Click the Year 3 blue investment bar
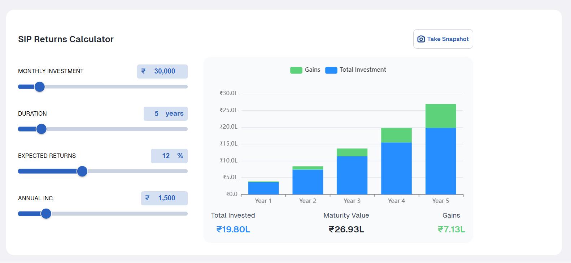 (x=352, y=175)
